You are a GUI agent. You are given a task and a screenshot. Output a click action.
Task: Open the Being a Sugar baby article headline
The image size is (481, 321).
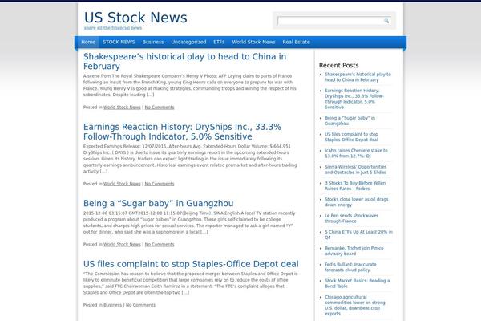tap(158, 203)
